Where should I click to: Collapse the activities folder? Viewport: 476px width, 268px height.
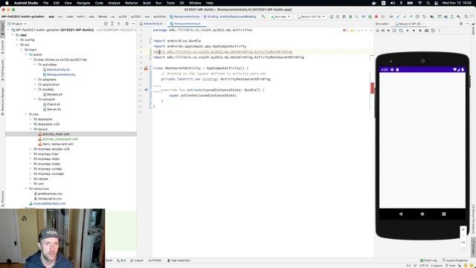[35, 65]
